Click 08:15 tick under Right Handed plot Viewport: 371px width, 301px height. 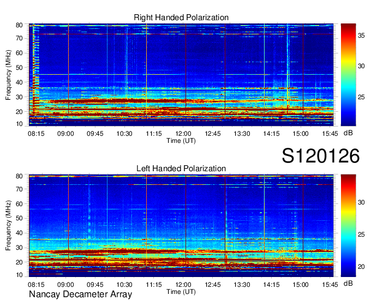point(36,134)
